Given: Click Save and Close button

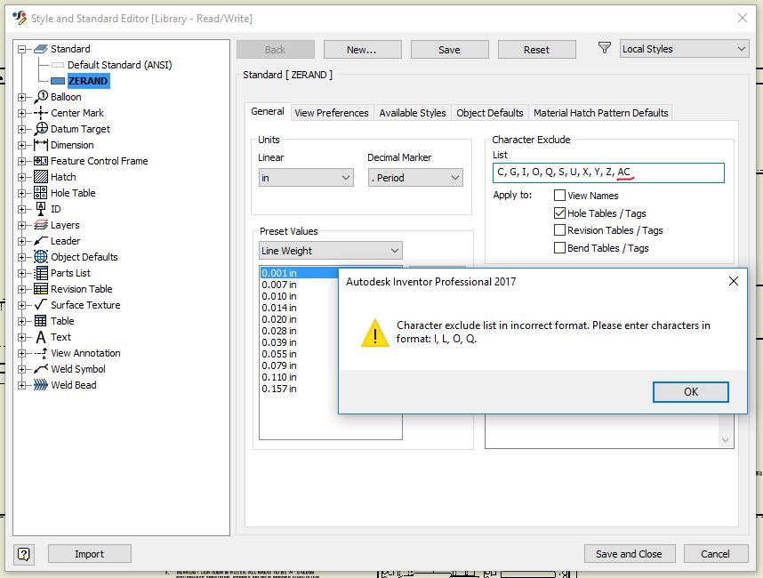Looking at the screenshot, I should [630, 554].
